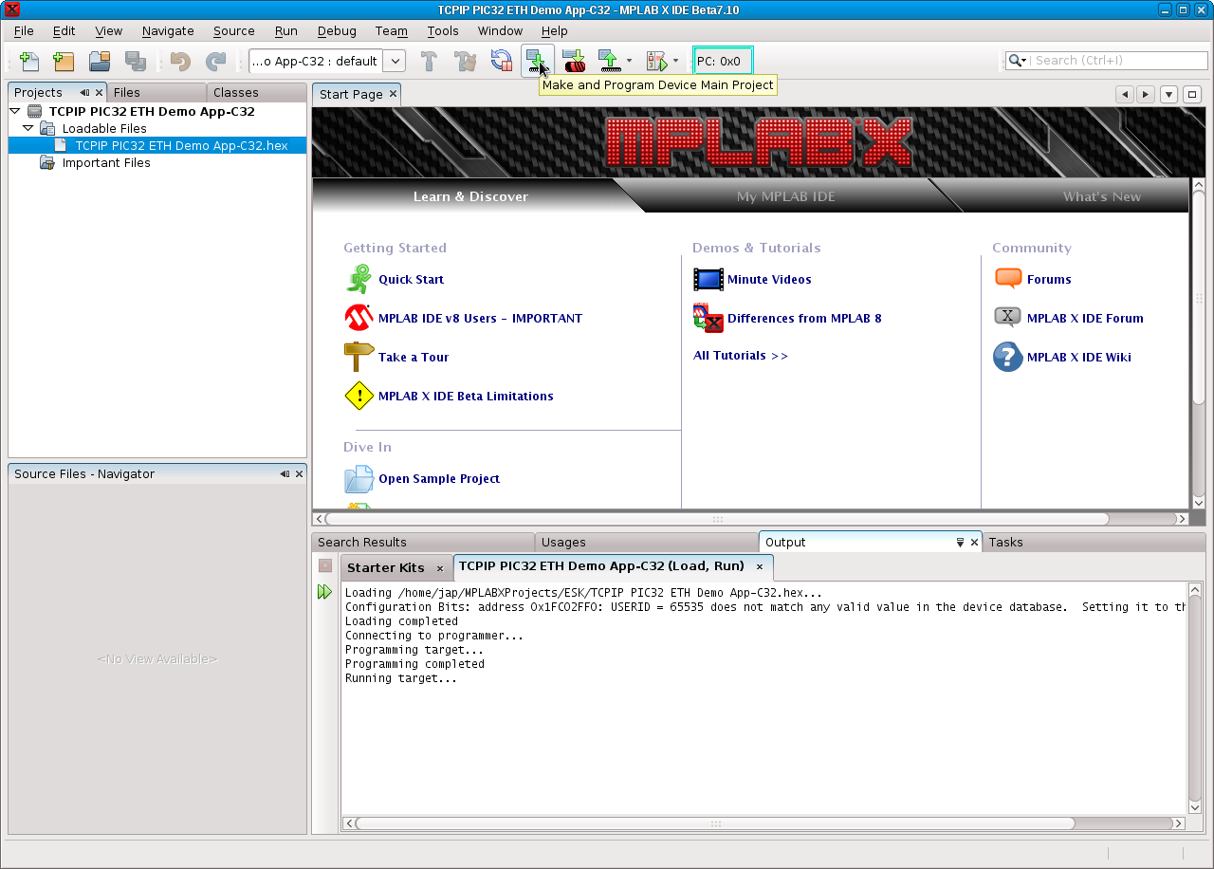Open the What's New tab
This screenshot has width=1214, height=869.
pyautogui.click(x=1102, y=196)
